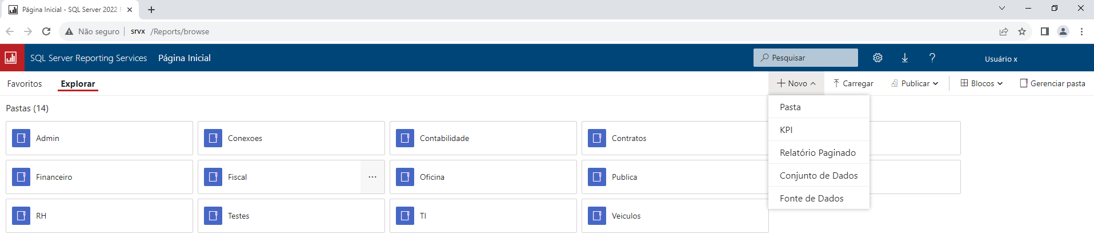
Task: Click the browser share page icon
Action: coord(1004,31)
